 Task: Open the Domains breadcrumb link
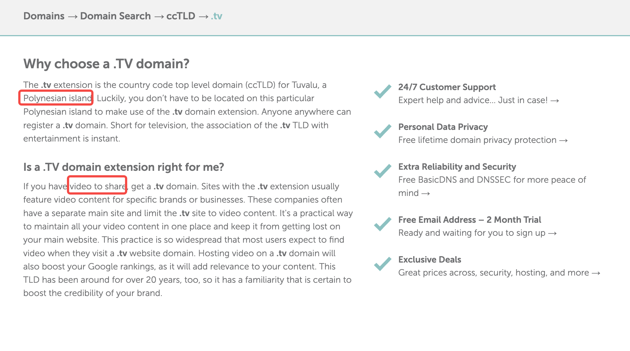click(x=44, y=16)
